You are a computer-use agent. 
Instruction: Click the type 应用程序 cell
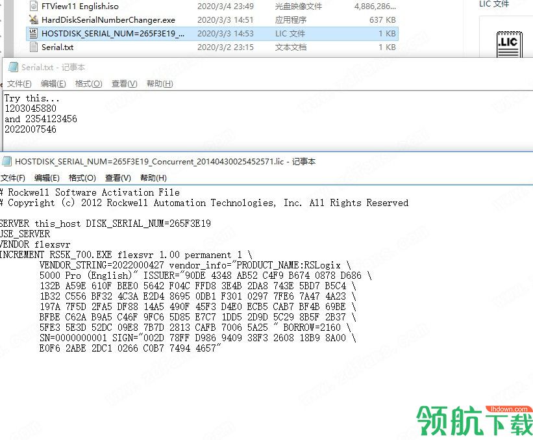(291, 19)
